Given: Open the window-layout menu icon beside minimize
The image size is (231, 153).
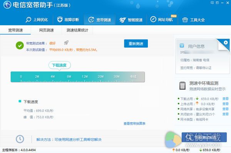Looking at the screenshot, I should (217, 3).
